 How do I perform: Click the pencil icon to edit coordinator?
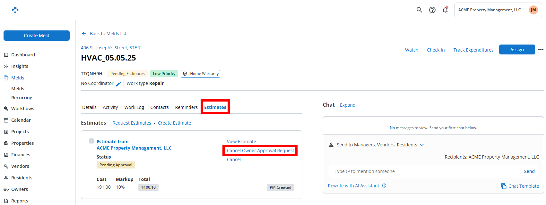click(x=118, y=84)
